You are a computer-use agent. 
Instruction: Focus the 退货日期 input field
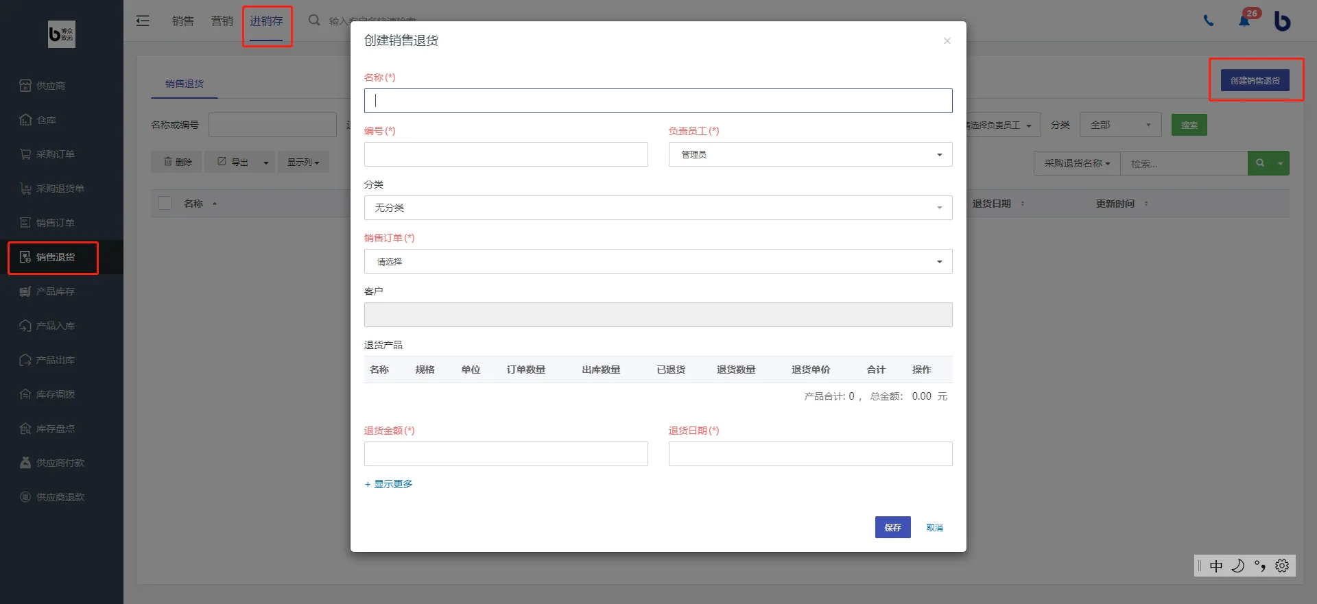tap(810, 454)
